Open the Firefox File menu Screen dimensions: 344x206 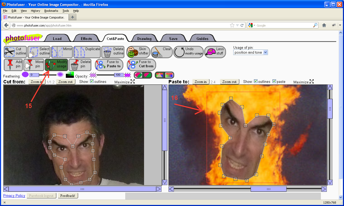(x=5, y=11)
